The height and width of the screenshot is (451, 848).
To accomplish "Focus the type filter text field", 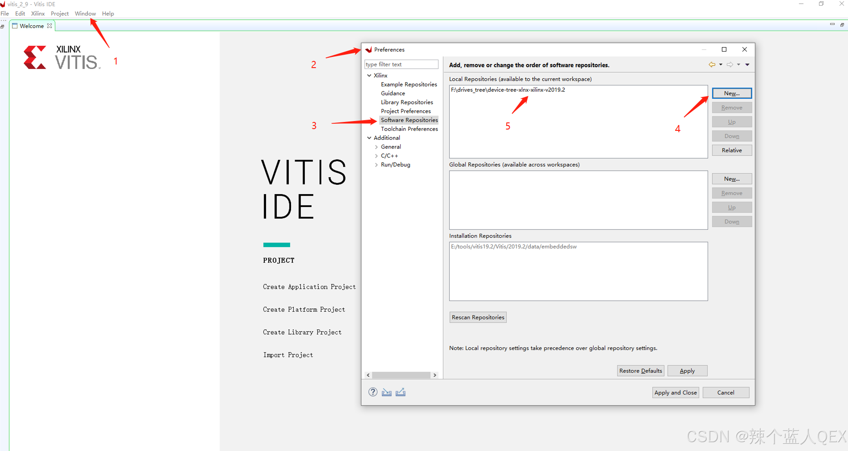I will [401, 64].
